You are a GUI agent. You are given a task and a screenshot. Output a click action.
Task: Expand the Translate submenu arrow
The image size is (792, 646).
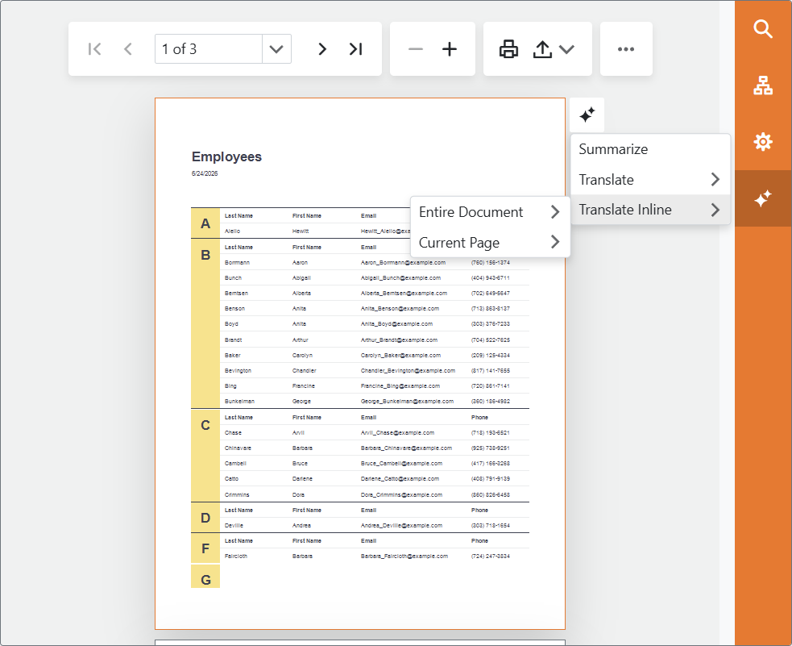[x=715, y=179]
